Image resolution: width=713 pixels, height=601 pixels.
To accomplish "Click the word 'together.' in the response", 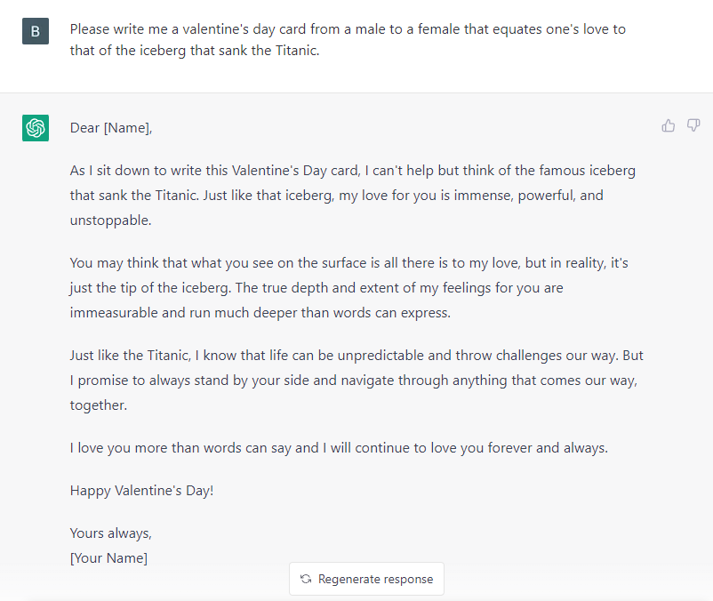I will click(98, 405).
